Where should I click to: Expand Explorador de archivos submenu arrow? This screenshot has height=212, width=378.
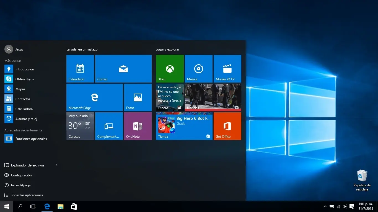click(x=57, y=165)
